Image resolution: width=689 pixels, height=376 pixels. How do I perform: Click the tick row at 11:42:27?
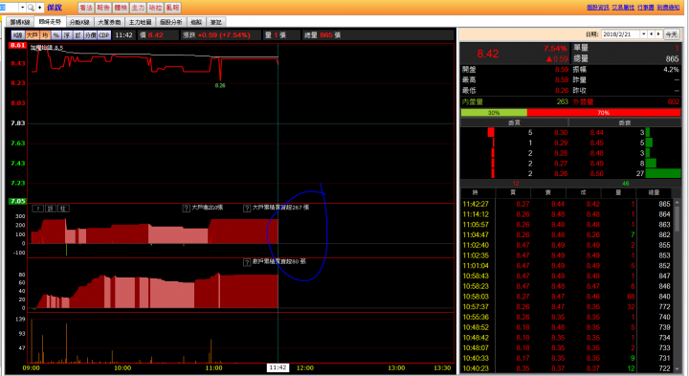567,204
